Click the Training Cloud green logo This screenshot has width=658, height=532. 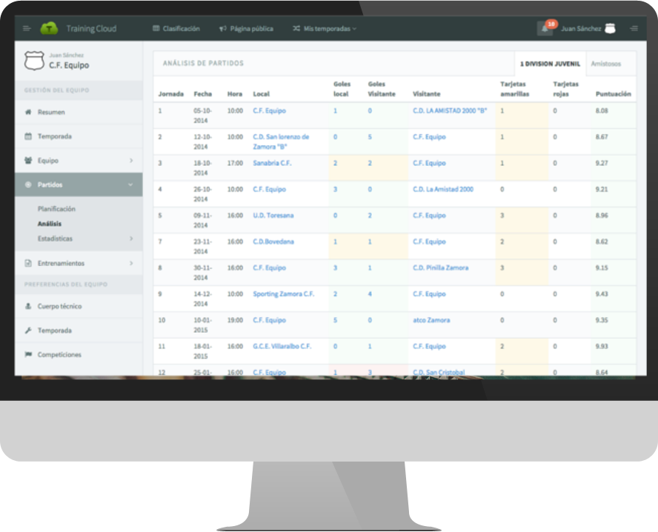click(x=49, y=29)
